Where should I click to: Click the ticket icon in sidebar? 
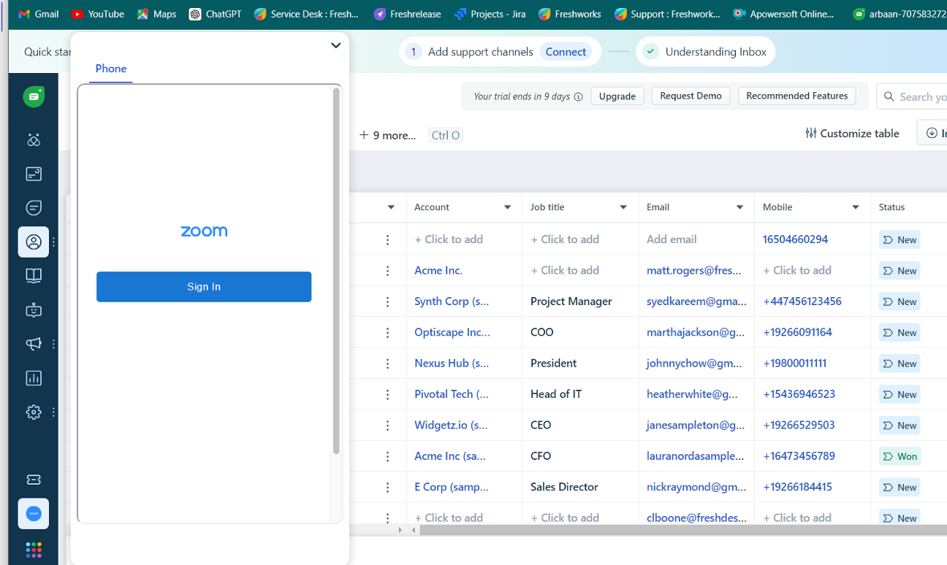[x=34, y=480]
